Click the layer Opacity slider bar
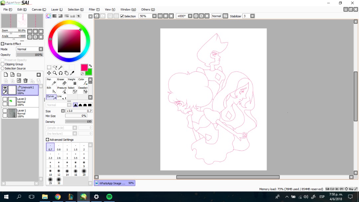Viewport: 359px width, 202px height. pos(30,55)
